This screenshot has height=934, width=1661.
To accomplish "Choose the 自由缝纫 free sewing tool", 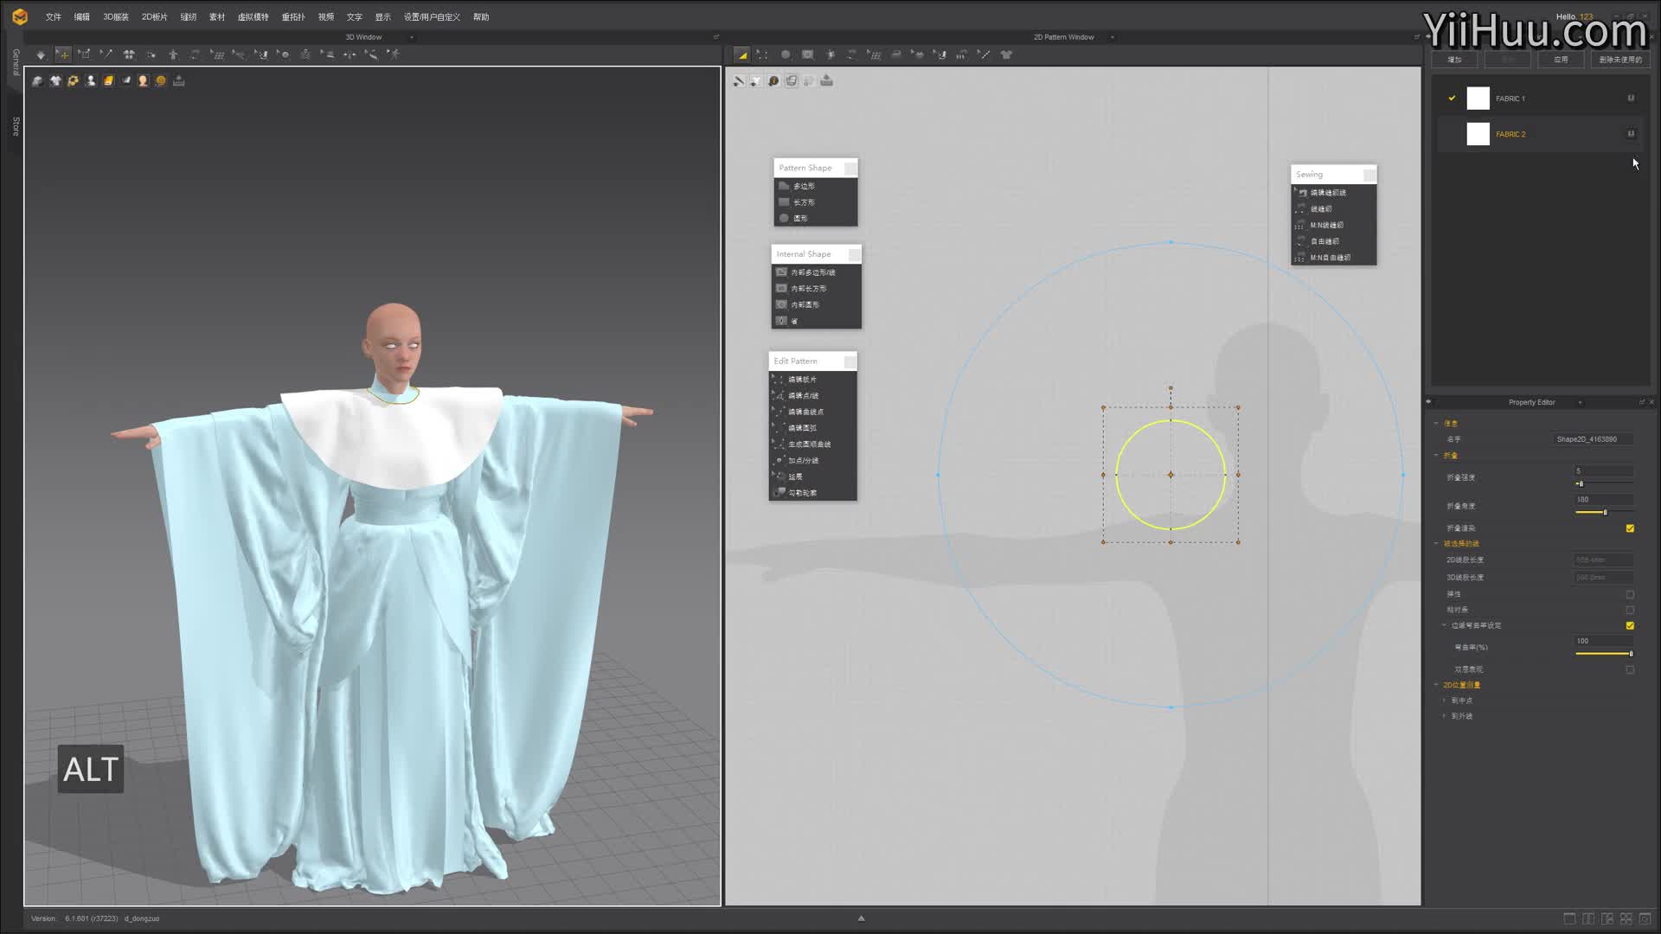I will point(1324,241).
